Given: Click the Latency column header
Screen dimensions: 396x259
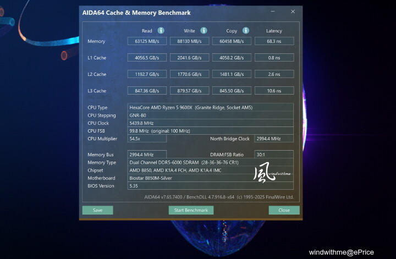Looking at the screenshot, I should click(274, 31).
